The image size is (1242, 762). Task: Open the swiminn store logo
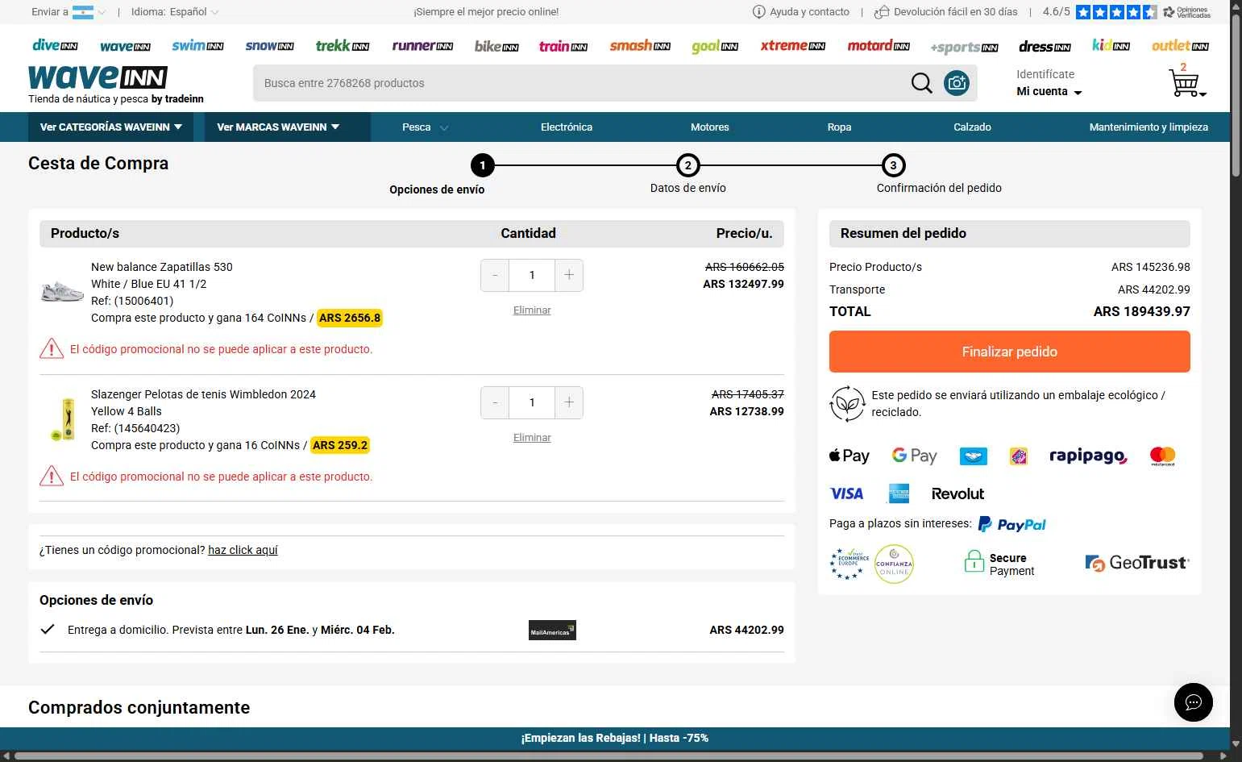(197, 46)
